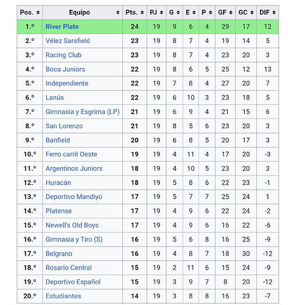Viewport: 288px width, 305px height.
Task: Click the sort arrows beside Pos.
Action: tap(38, 13)
